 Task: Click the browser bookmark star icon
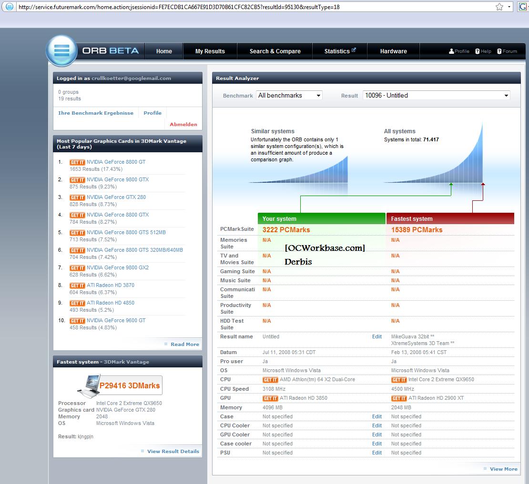point(499,7)
